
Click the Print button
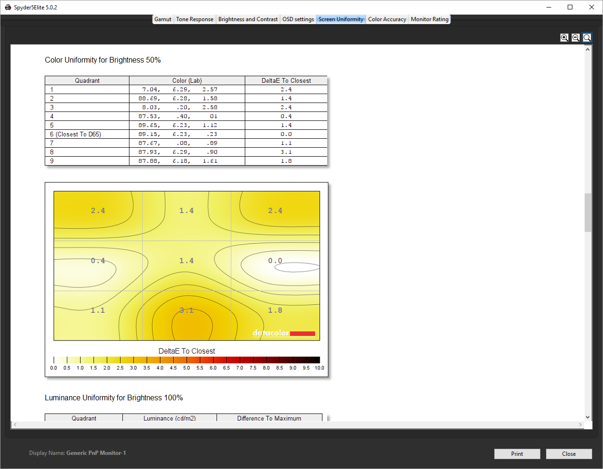point(517,454)
